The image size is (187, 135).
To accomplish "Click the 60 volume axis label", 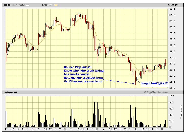I will [171, 109].
